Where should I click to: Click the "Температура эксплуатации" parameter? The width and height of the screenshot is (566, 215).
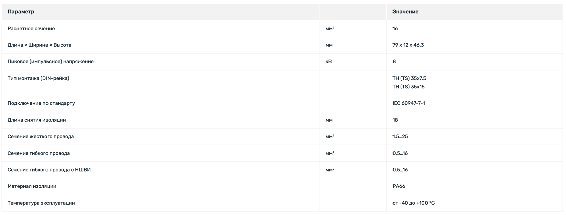pos(41,203)
